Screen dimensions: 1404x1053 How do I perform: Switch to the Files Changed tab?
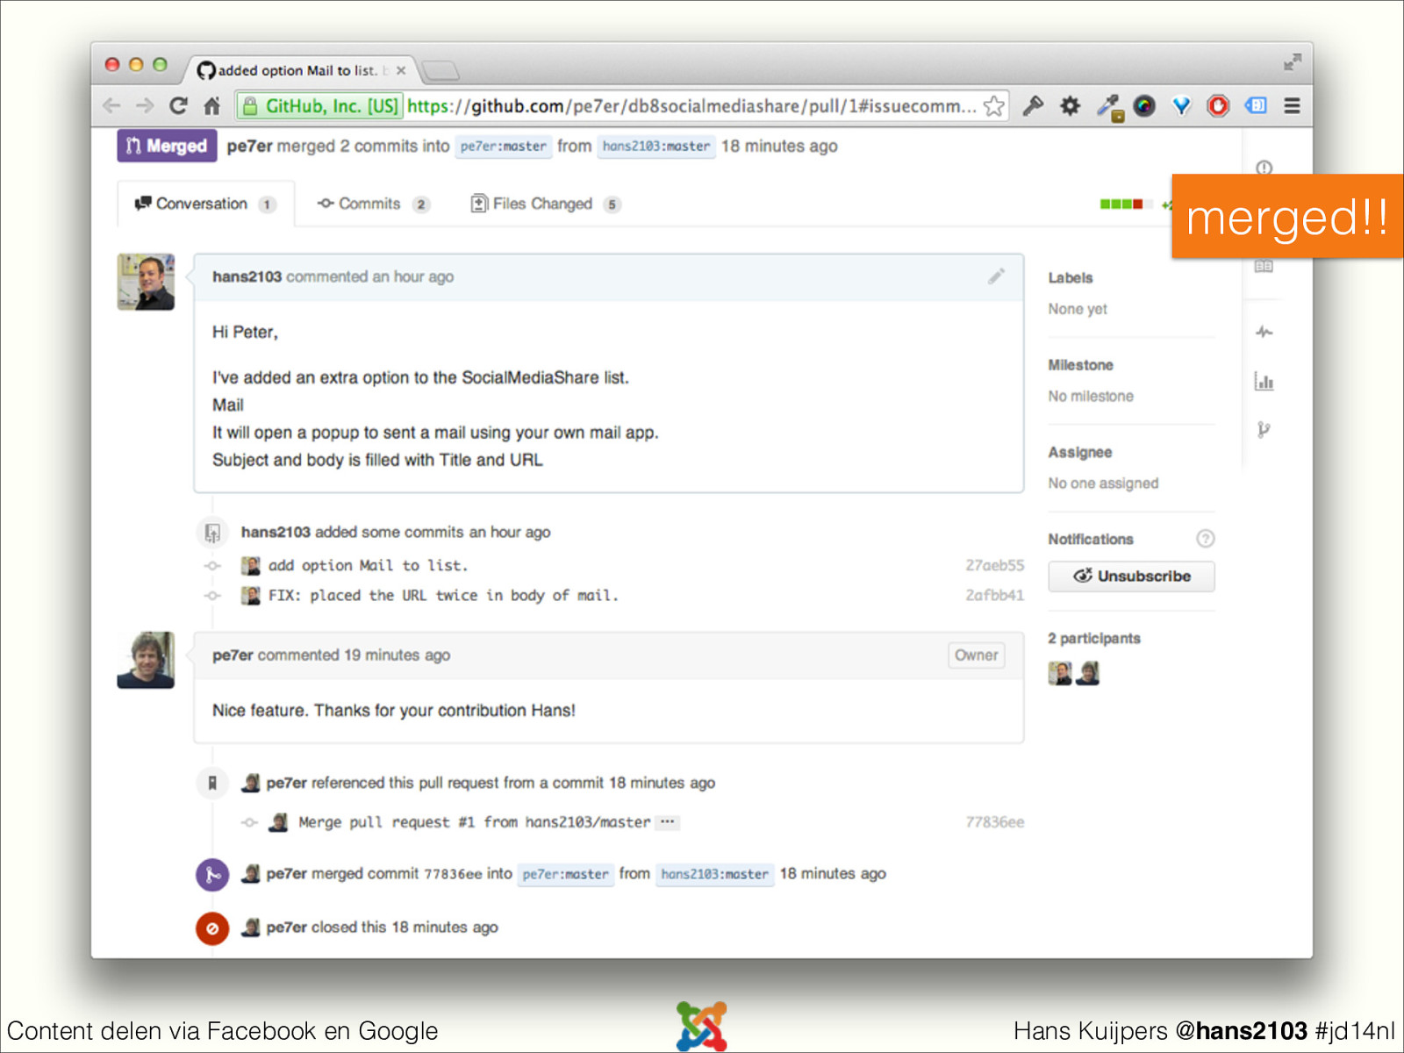tap(546, 204)
